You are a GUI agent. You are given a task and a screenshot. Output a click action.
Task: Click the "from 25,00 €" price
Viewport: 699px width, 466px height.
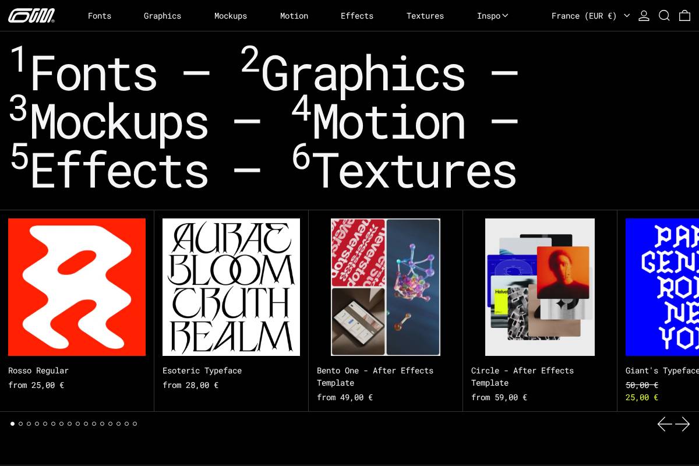click(36, 385)
